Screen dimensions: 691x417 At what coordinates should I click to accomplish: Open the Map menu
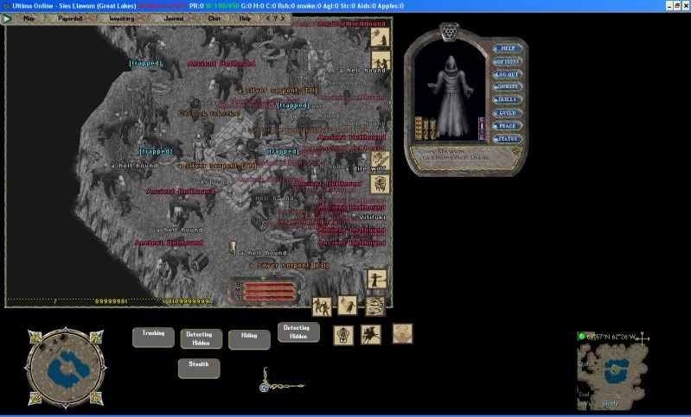point(29,18)
